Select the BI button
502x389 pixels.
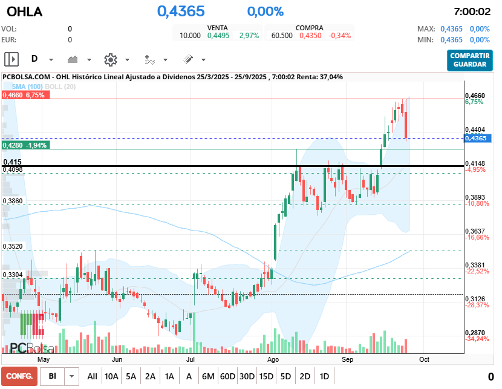52,376
